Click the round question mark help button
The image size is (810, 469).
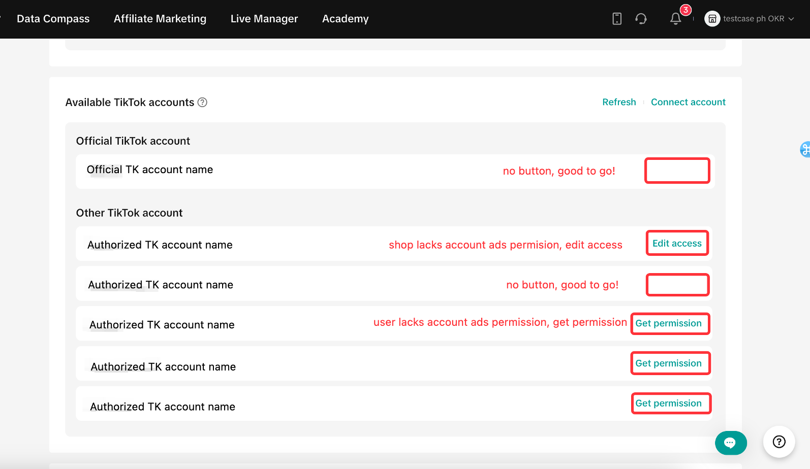(x=778, y=442)
